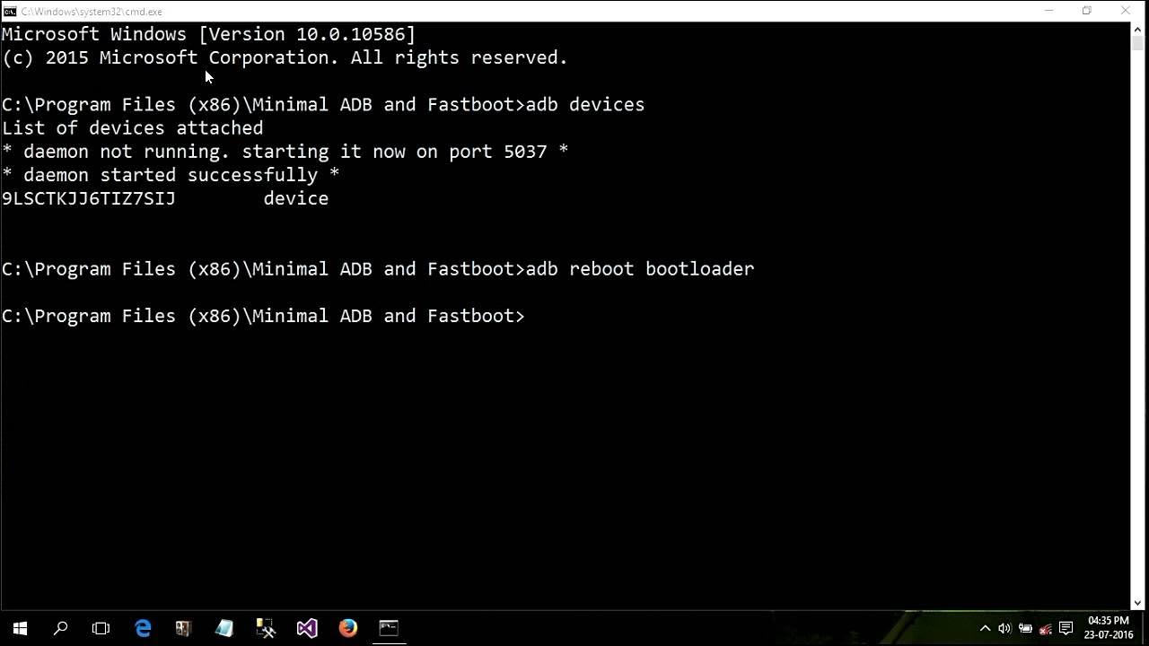The image size is (1149, 646).
Task: Open the network Wi-Fi tray icon
Action: point(1046,628)
